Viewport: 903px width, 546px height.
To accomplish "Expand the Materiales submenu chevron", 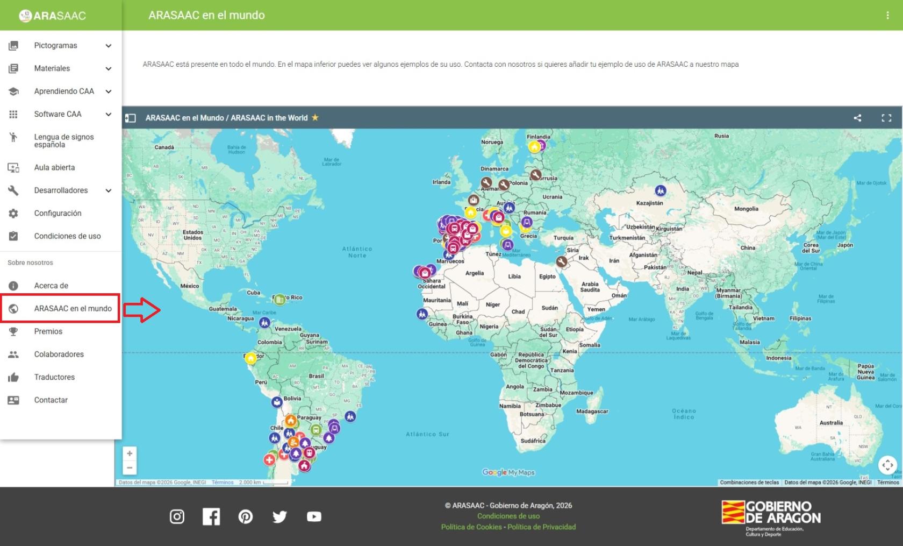I will (109, 68).
